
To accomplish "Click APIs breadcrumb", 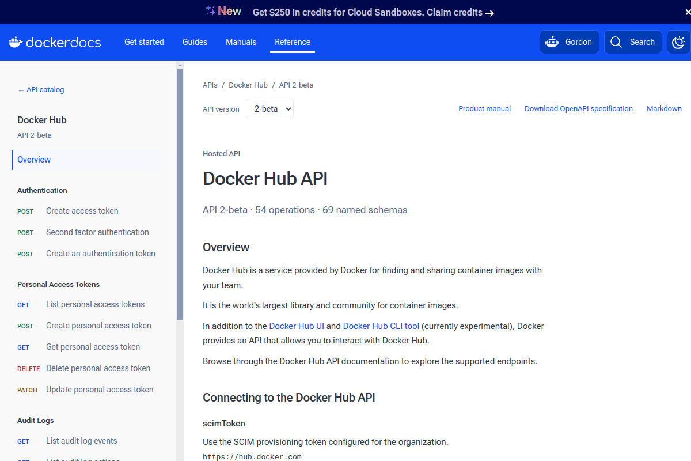I will [210, 85].
